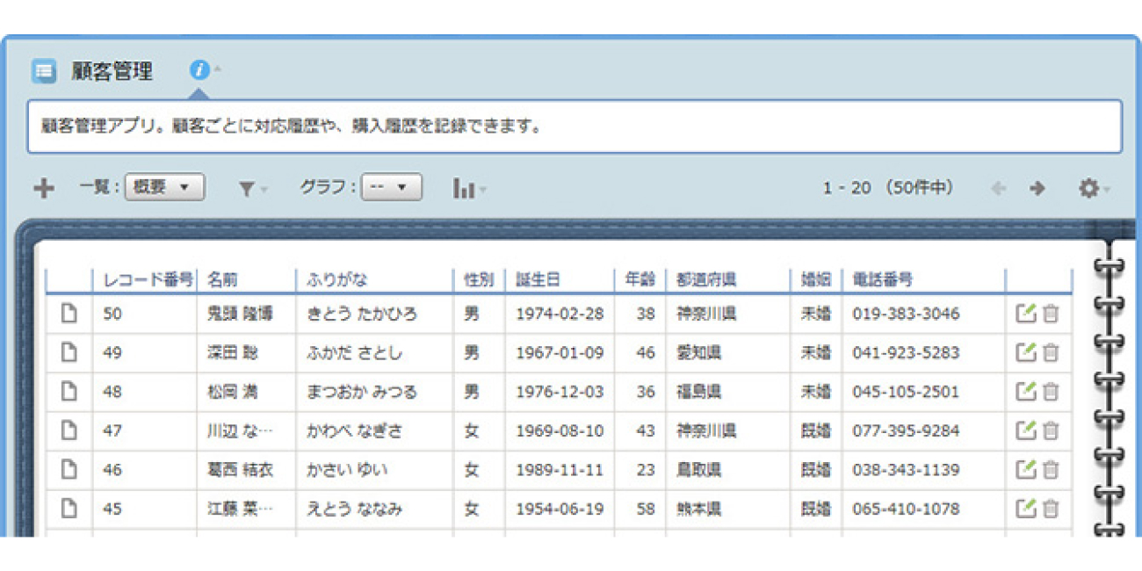1142x571 pixels.
Task: Edit record 50 with pencil icon
Action: 1025,314
